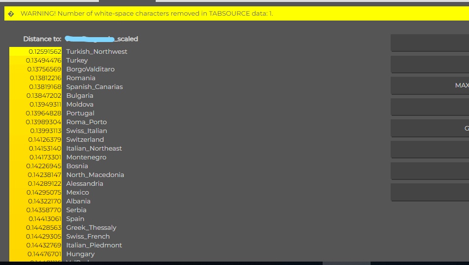
Task: Select the Alessandria entry
Action: tap(85, 184)
